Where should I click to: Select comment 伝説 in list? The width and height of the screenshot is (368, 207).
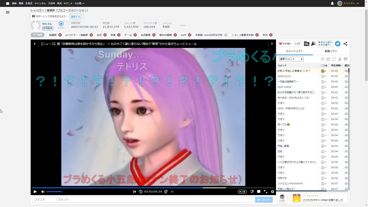click(x=280, y=151)
